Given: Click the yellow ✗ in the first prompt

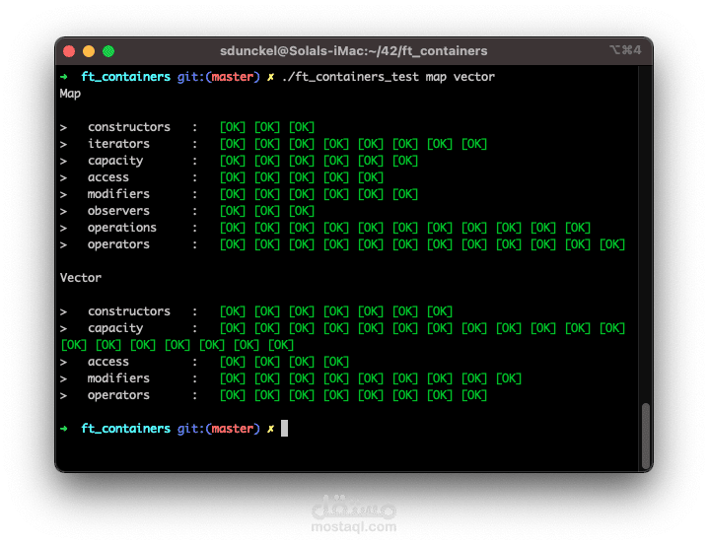Looking at the screenshot, I should click(270, 77).
